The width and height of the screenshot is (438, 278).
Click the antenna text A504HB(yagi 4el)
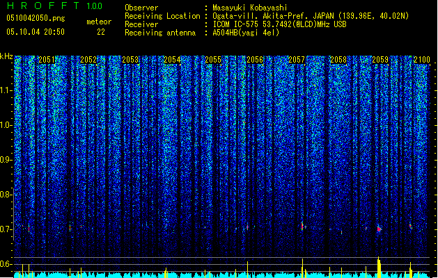coord(246,33)
